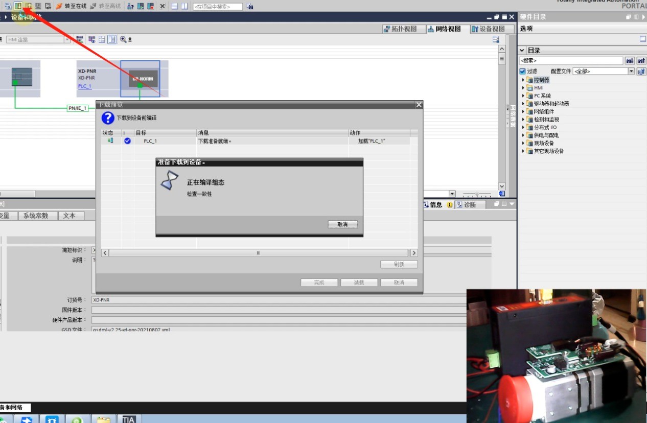Expand the 驱动器和起动器 folder
The image size is (647, 423).
coord(523,104)
